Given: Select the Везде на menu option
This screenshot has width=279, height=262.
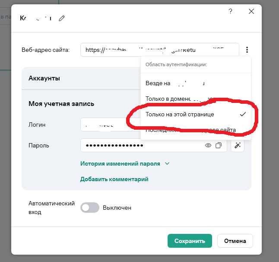Looking at the screenshot, I should [x=196, y=83].
